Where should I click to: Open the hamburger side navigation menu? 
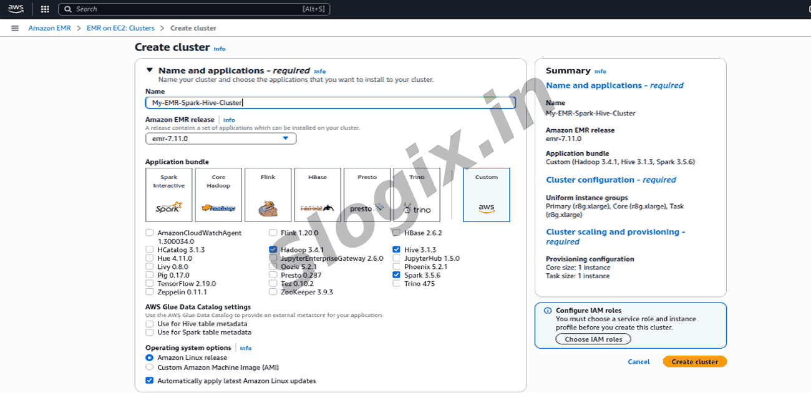coord(14,28)
